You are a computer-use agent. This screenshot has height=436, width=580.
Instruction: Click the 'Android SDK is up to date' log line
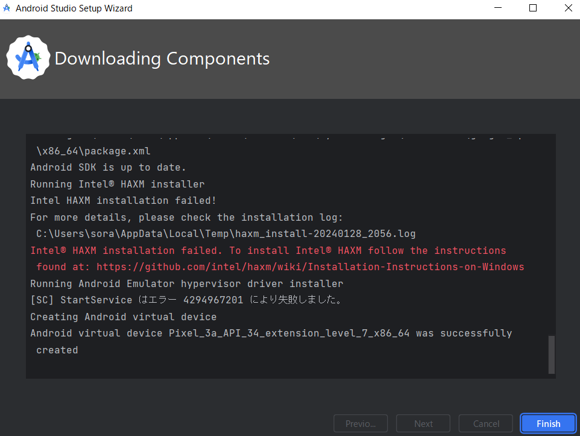(108, 167)
